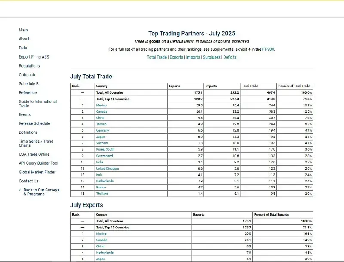Open the Deficits quick link

point(229,57)
